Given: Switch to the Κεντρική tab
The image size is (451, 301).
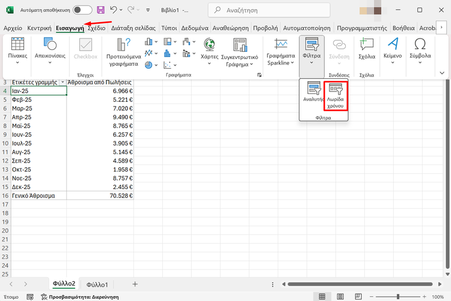Looking at the screenshot, I should 39,28.
